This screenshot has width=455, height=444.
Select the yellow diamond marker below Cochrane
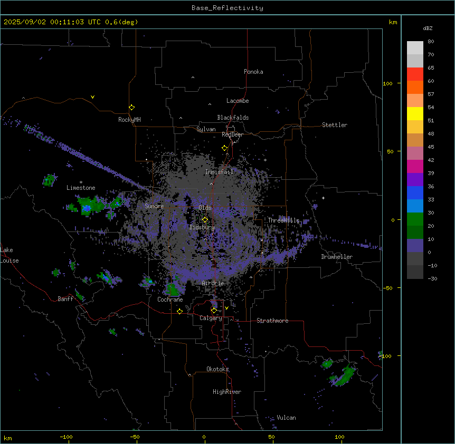(x=179, y=311)
